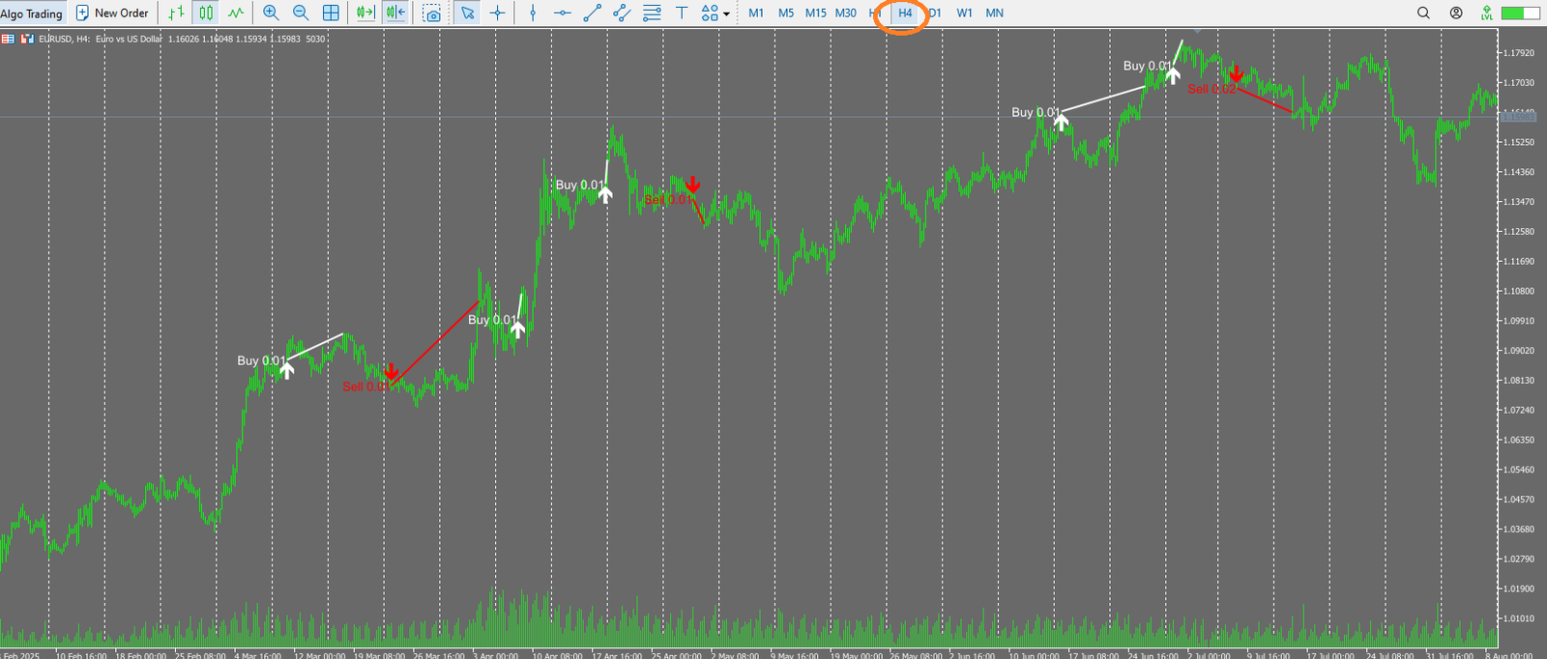Switch timeframe to M30
The width and height of the screenshot is (1547, 659).
coord(846,13)
